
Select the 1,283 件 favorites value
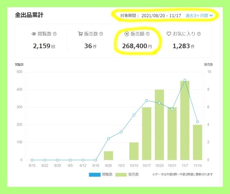coord(184,46)
